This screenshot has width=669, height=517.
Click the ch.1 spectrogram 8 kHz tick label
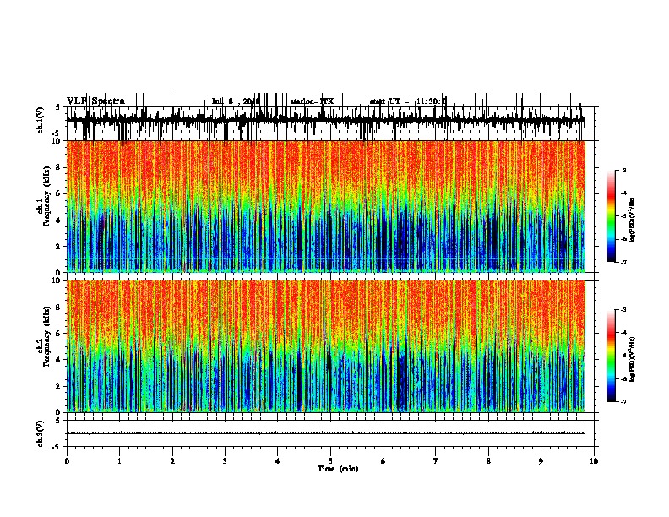tap(58, 167)
